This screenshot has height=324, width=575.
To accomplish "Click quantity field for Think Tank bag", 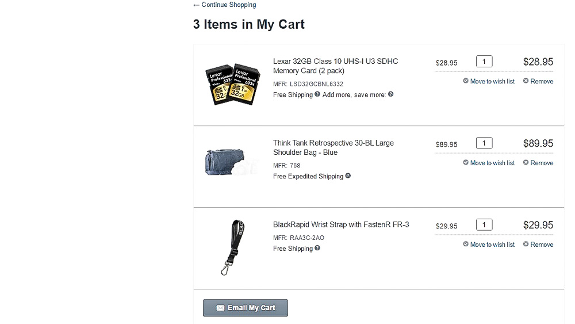I will (484, 143).
